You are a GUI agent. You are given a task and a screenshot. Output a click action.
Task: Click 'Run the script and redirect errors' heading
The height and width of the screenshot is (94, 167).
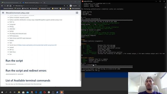[x=26, y=70]
